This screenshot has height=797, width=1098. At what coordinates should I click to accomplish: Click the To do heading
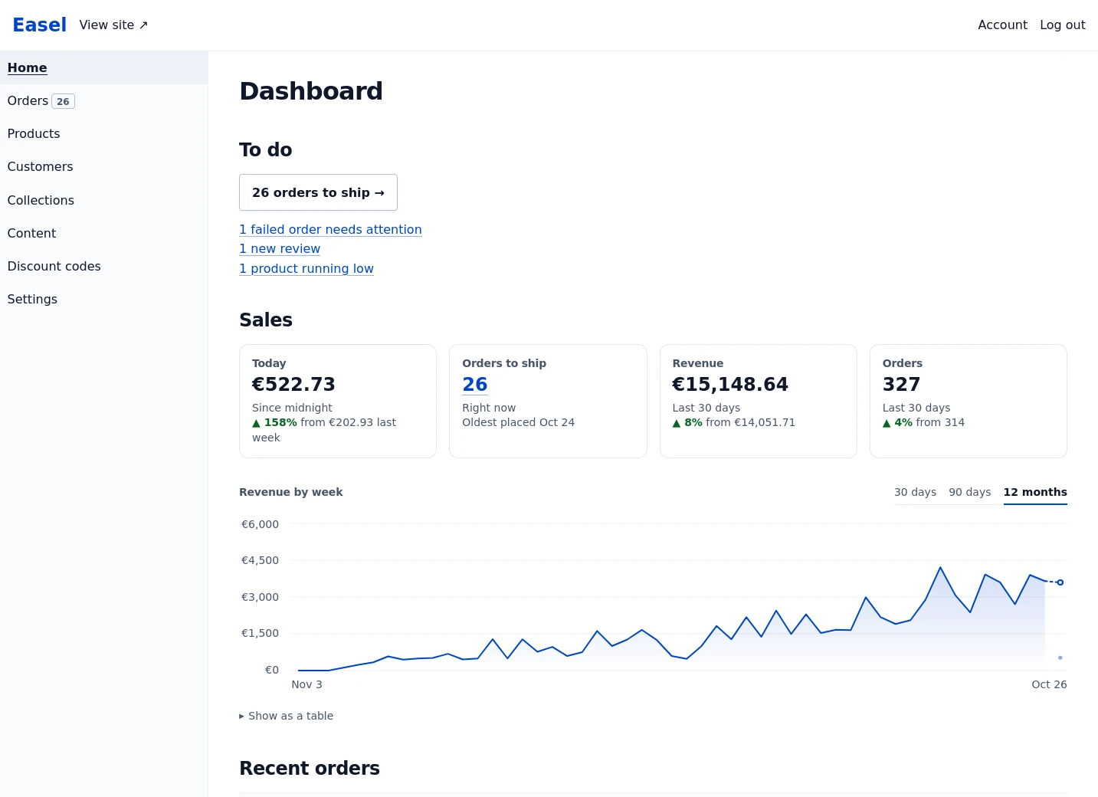(x=266, y=149)
